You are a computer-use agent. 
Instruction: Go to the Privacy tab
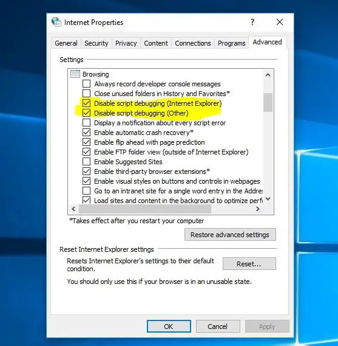(126, 43)
